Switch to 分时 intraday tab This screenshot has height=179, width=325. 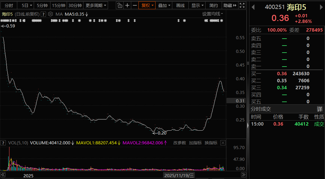9,5
